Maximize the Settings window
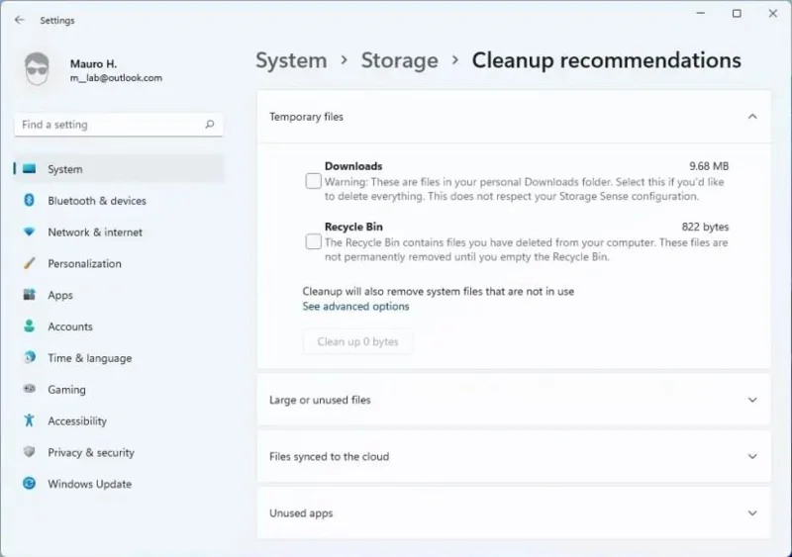792x557 pixels. (x=737, y=13)
